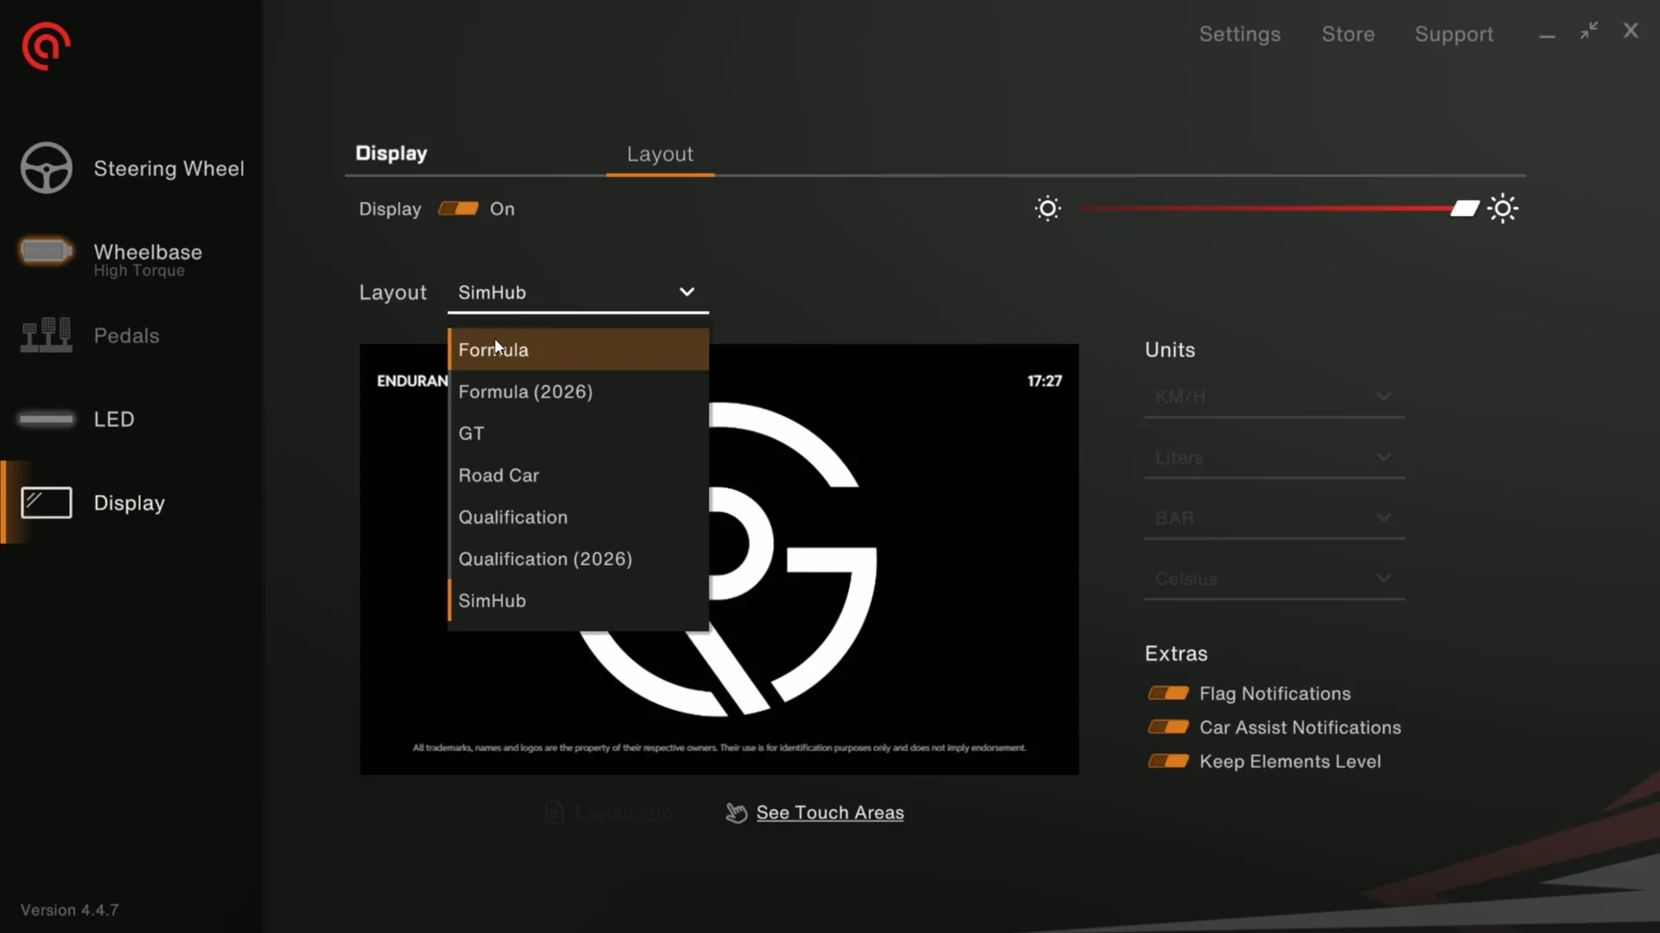Click the red logo icon
Image resolution: width=1660 pixels, height=933 pixels.
coord(46,47)
